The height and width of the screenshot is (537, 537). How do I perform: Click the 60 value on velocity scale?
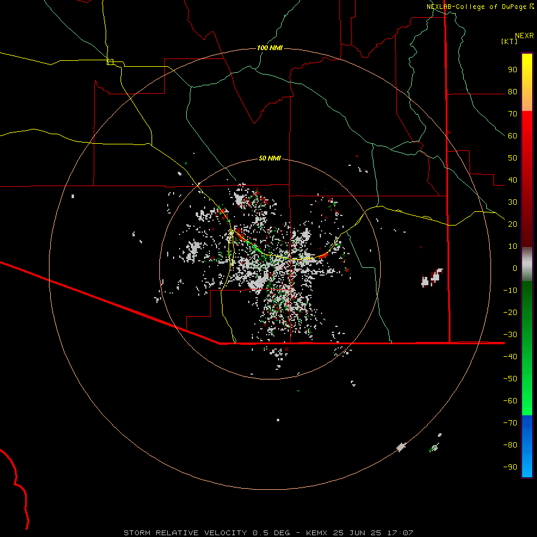coord(513,136)
